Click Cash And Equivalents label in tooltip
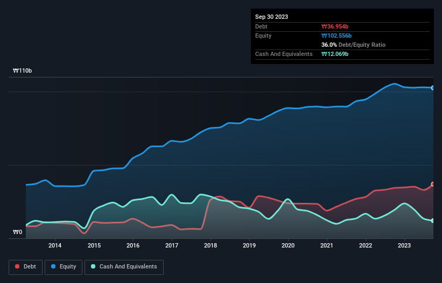The height and width of the screenshot is (283, 442). pos(284,54)
